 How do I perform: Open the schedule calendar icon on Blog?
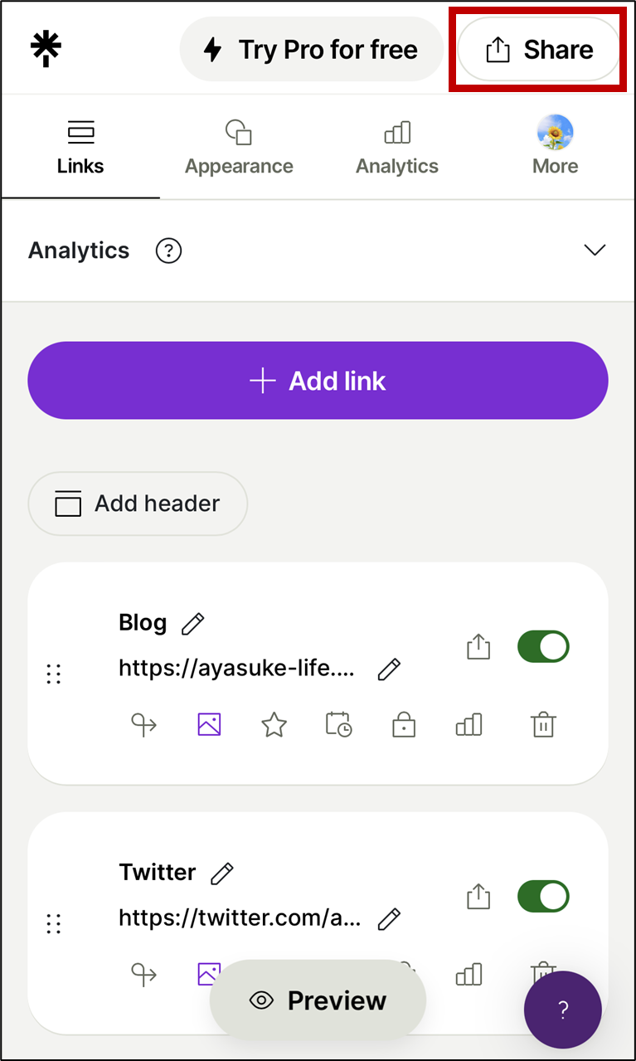pyautogui.click(x=338, y=726)
